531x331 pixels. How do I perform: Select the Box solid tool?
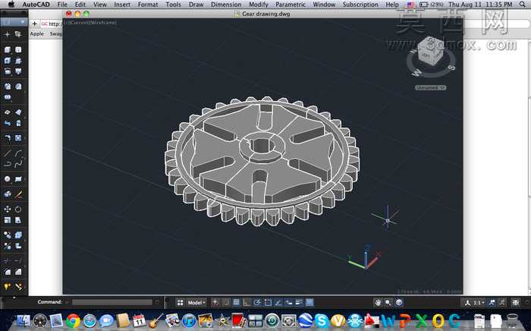tap(8, 49)
